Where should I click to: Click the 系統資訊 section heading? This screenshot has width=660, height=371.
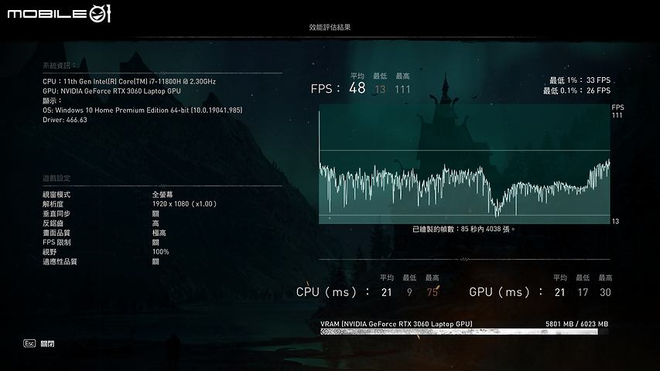point(59,66)
